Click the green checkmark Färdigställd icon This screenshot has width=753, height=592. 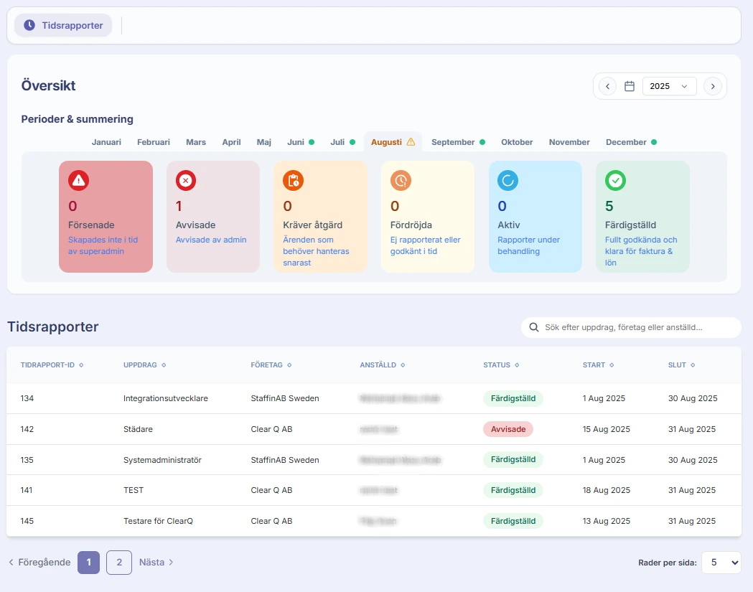tap(615, 181)
